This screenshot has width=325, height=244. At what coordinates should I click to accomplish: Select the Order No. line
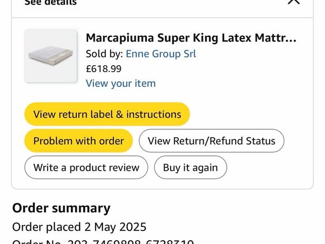pyautogui.click(x=103, y=241)
